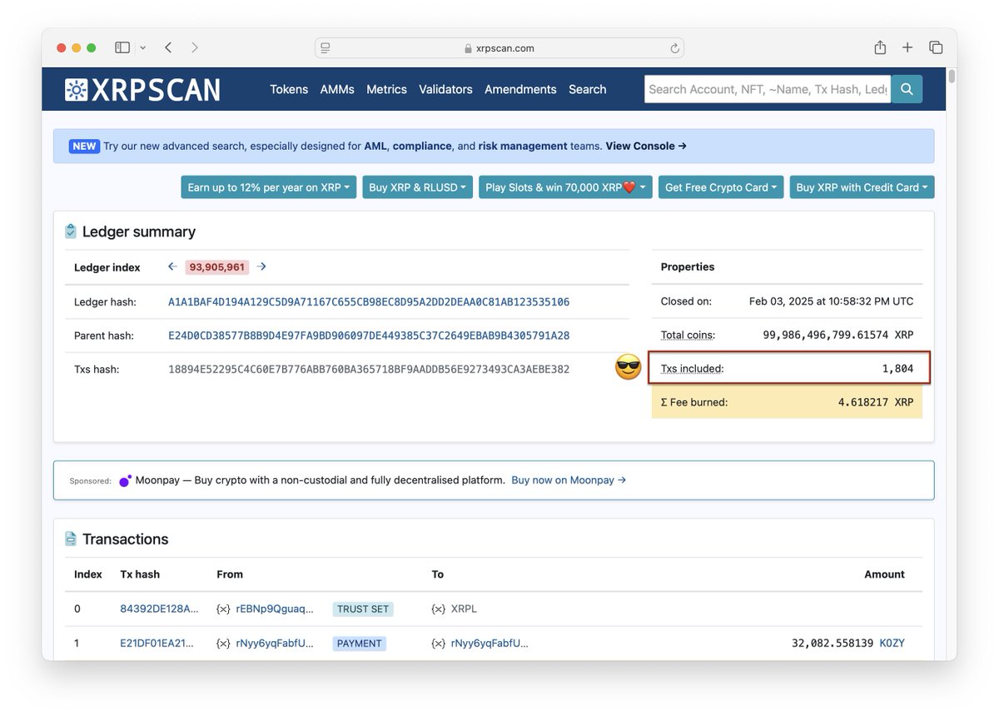Click the search magnifier button

[x=907, y=89]
